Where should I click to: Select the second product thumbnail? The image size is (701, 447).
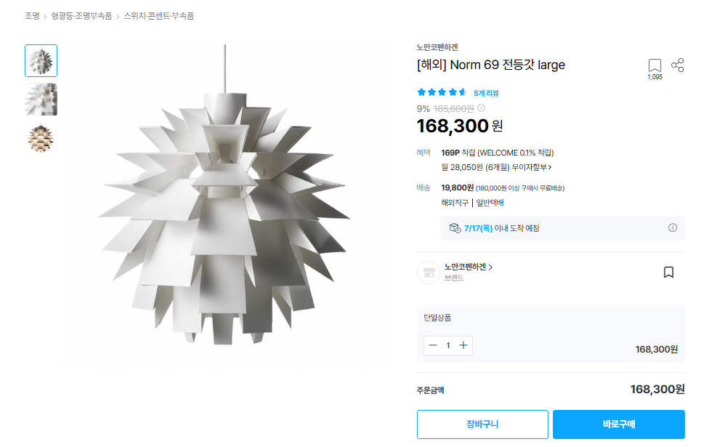pos(41,100)
